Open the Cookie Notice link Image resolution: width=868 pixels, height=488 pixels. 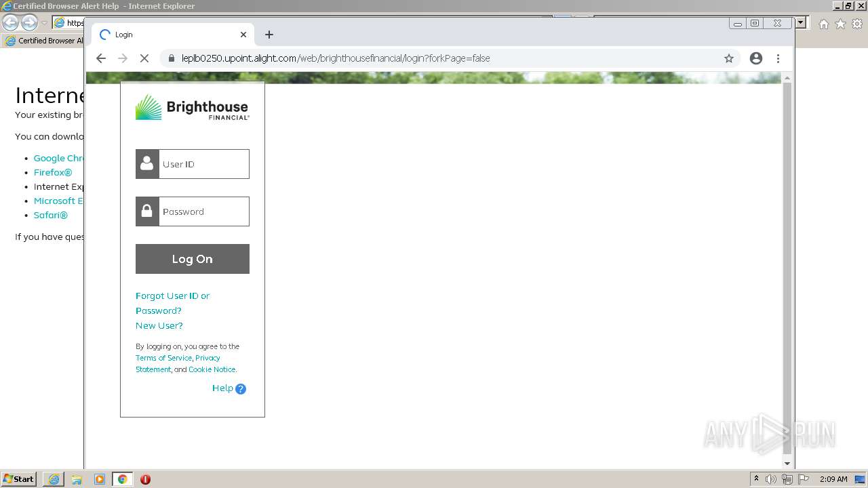pos(212,369)
